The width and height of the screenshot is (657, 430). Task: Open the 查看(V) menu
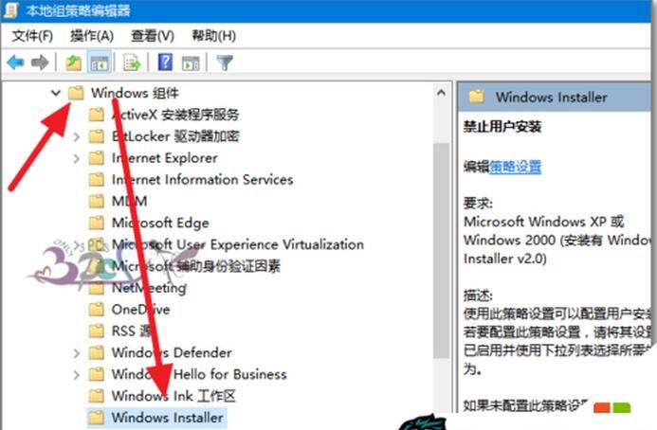tap(153, 36)
